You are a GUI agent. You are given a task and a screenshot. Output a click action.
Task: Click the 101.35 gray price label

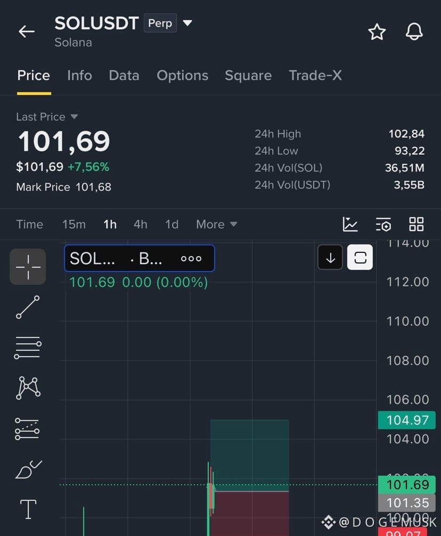(407, 503)
